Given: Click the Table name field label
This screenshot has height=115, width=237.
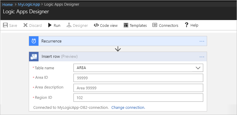Looking at the screenshot, I should tap(44, 68).
